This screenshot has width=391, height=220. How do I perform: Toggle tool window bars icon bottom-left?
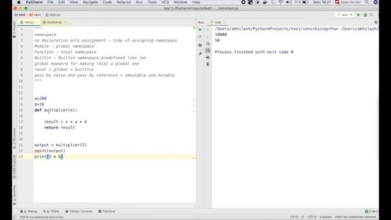(x=15, y=217)
